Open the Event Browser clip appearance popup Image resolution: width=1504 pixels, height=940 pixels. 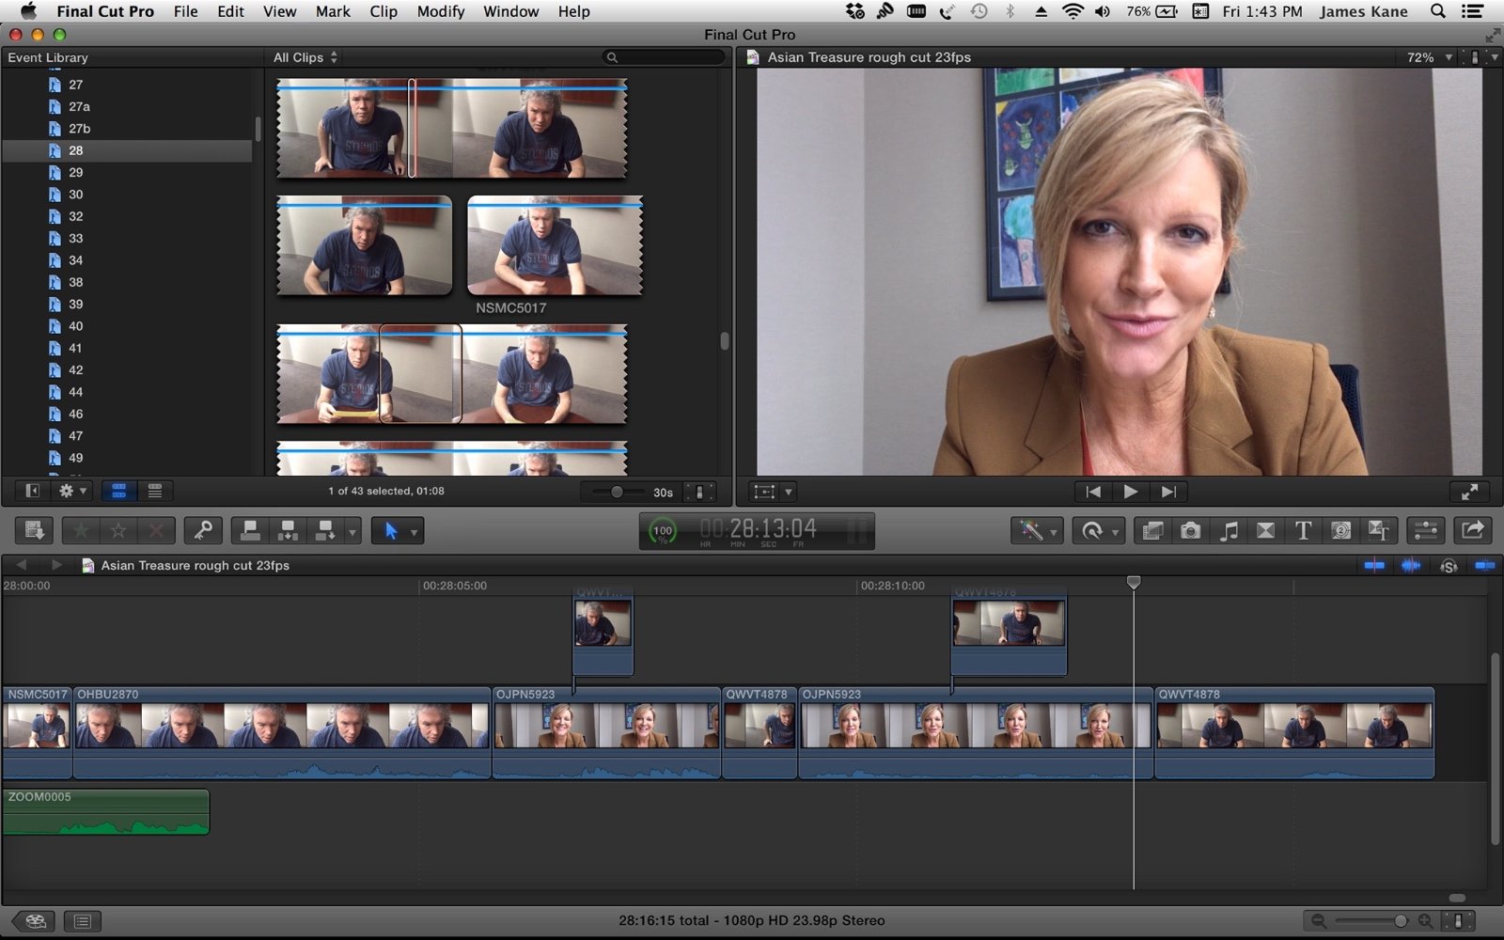click(699, 492)
